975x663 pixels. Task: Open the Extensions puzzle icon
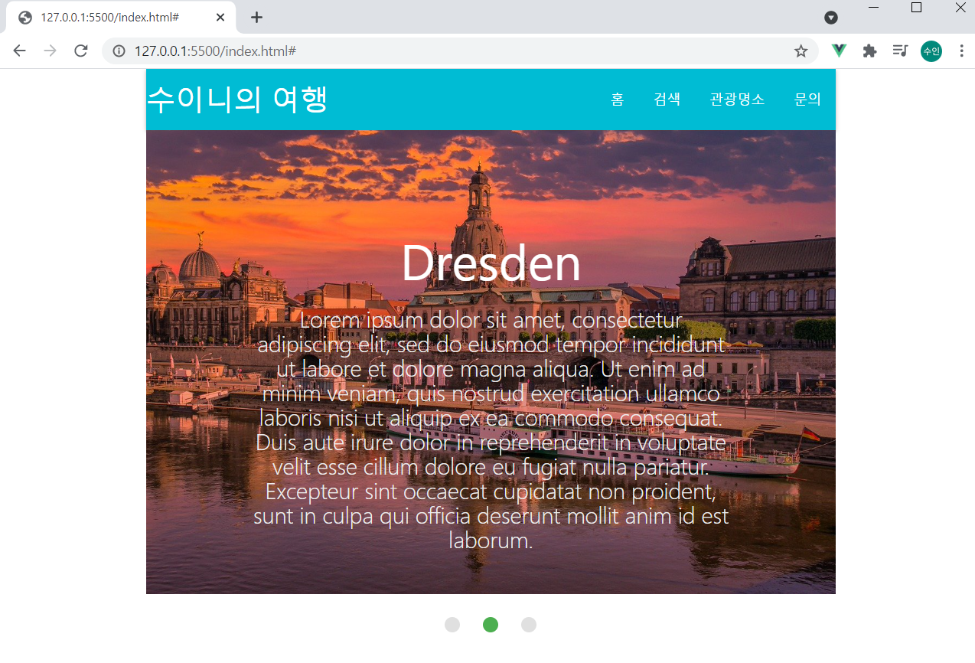[869, 51]
